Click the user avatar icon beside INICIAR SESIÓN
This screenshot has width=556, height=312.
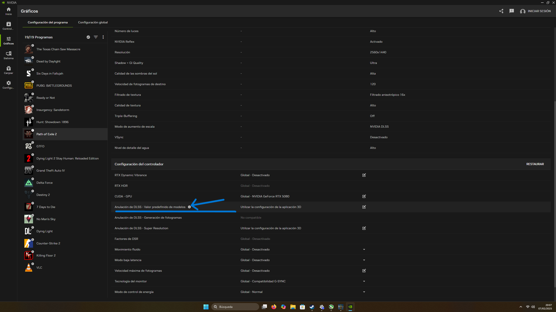click(x=523, y=11)
